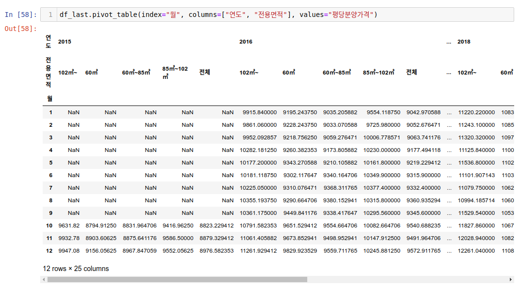Click row index 10
Viewport: 520px width, 287px height.
pyautogui.click(x=49, y=226)
